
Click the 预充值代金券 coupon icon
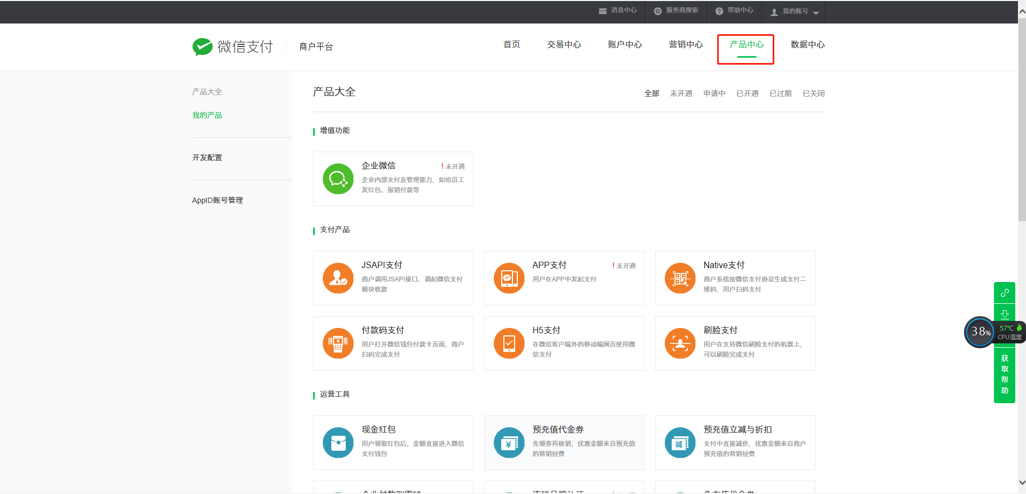click(x=509, y=443)
